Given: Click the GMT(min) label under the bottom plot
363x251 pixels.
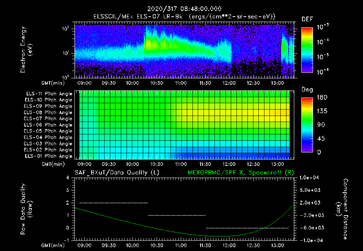Looking at the screenshot, I should pyautogui.click(x=53, y=246).
